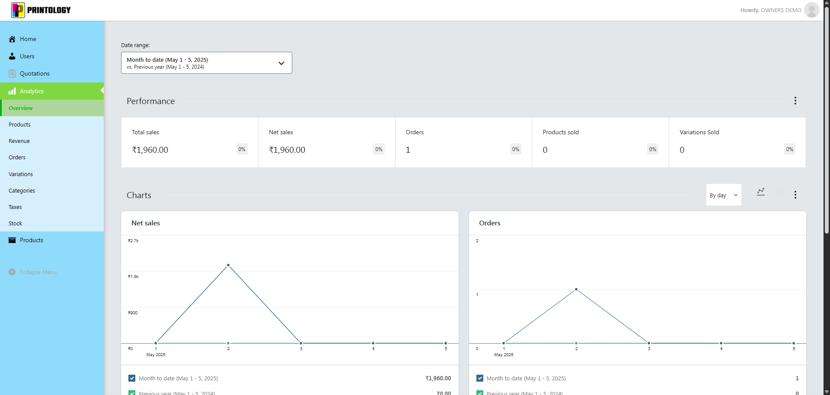
Task: Click the Orders chart title
Action: pyautogui.click(x=490, y=223)
